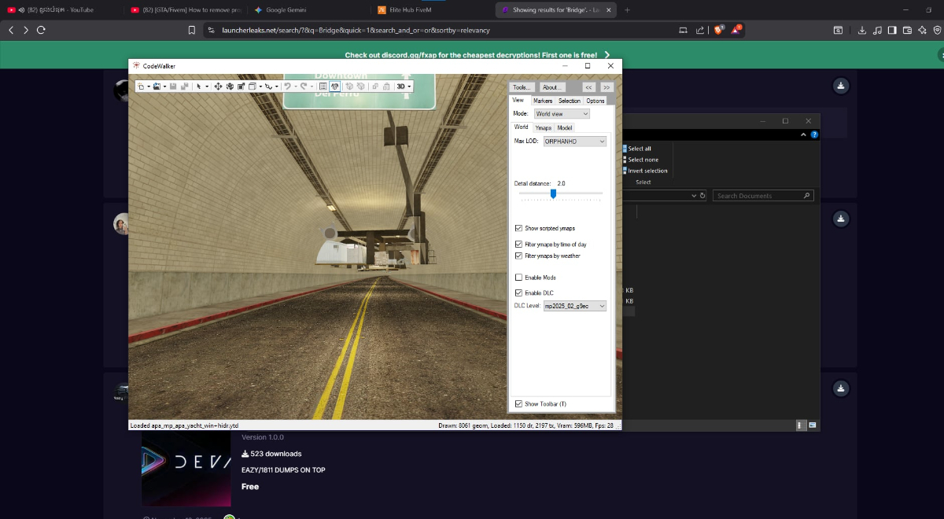Click the Open file toolbar icon
Screen dimensions: 944x519
click(157, 86)
